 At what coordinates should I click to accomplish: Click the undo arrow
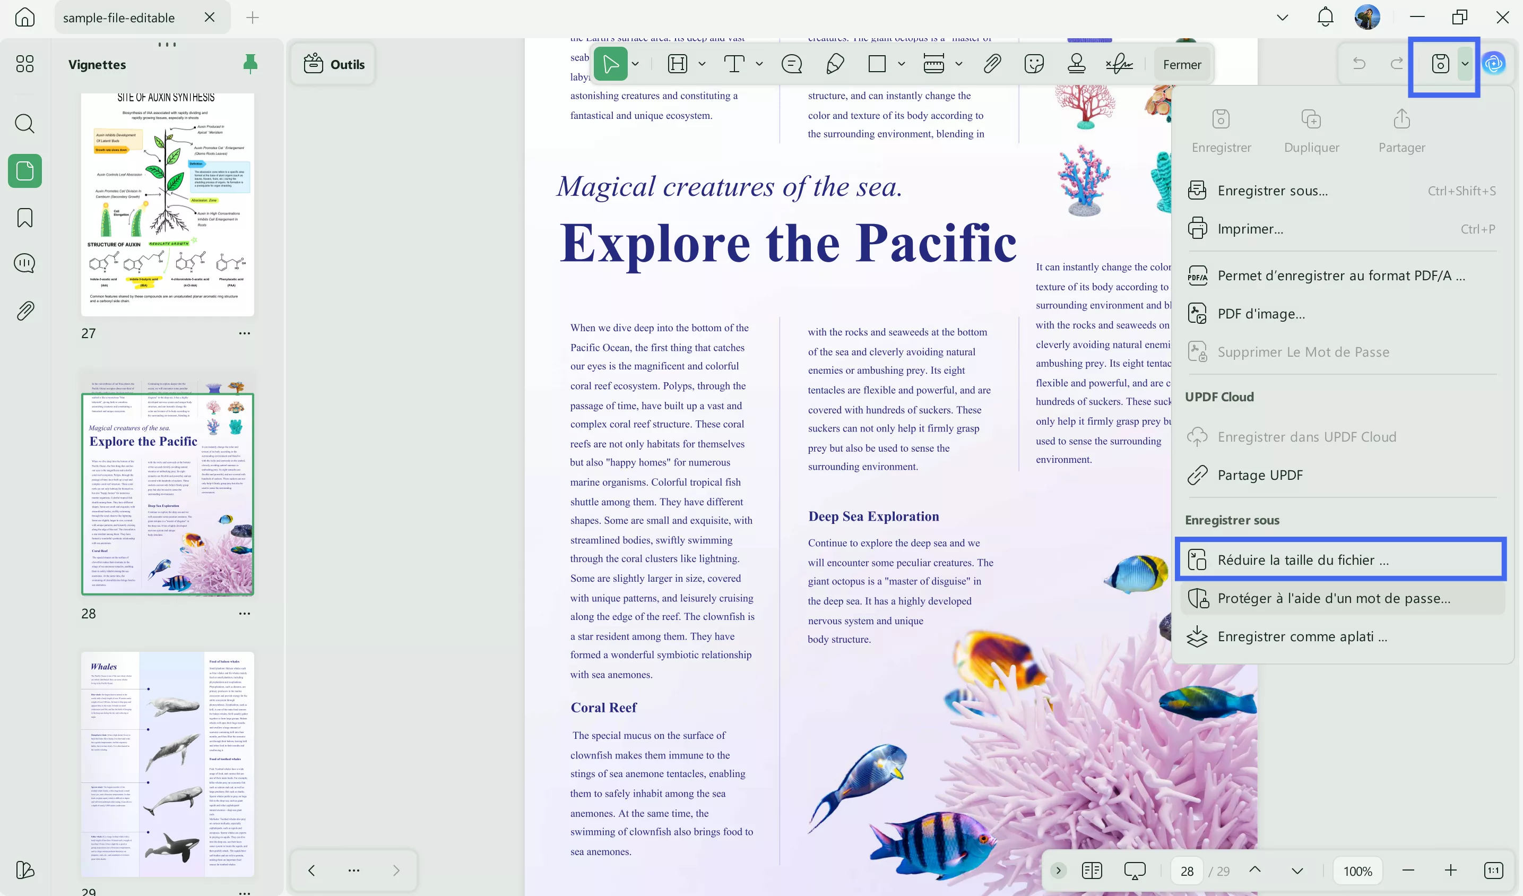(1359, 64)
